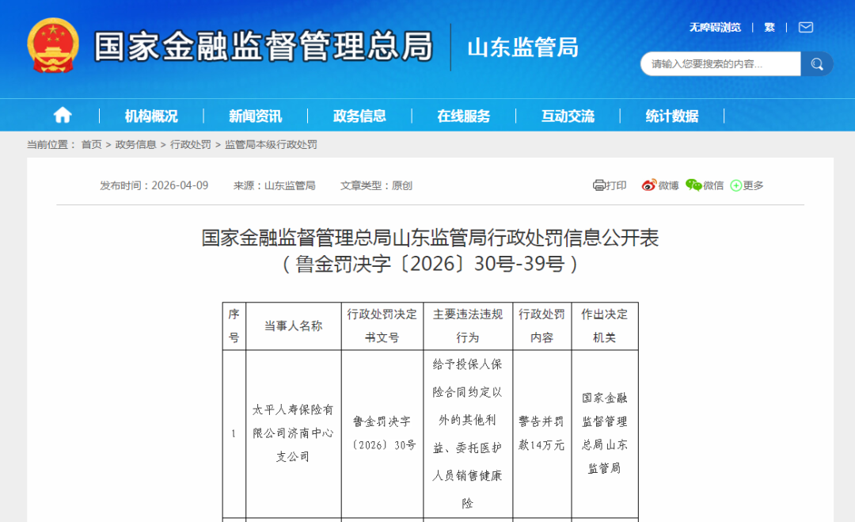Viewport: 855px width, 522px height.
Task: Click the envelope mail icon
Action: point(805,27)
